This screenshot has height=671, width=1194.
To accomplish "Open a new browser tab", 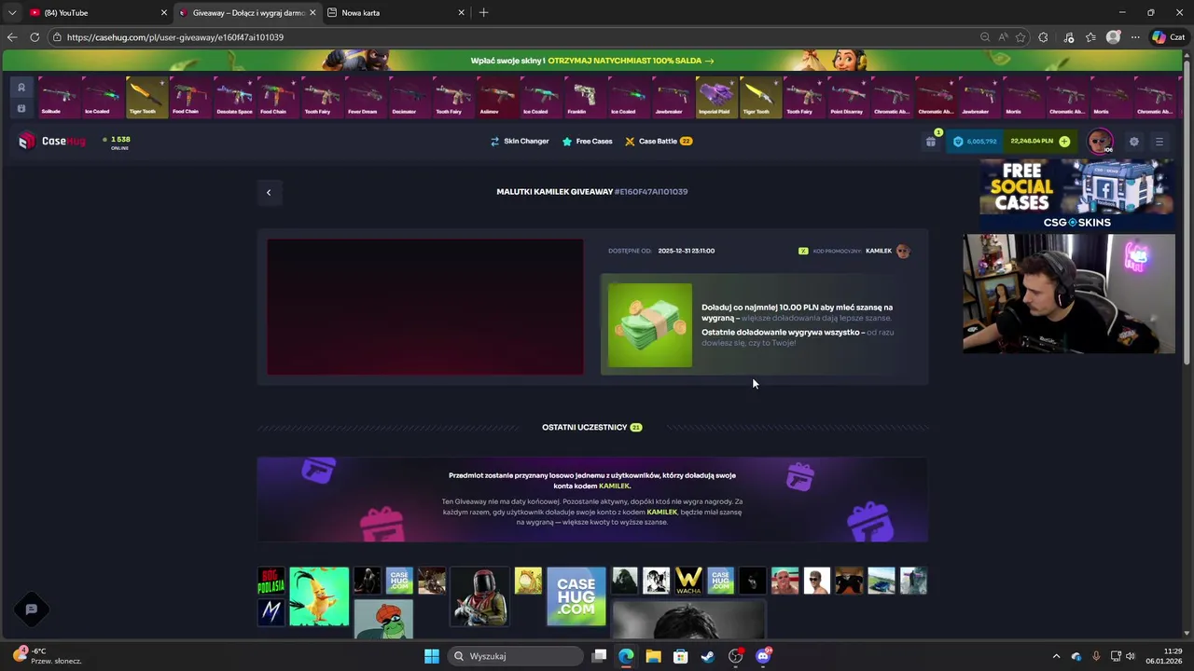I will coord(483,13).
